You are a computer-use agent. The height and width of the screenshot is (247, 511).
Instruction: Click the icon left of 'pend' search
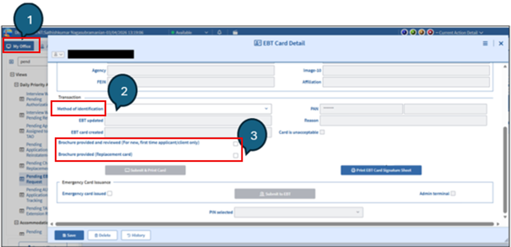click(12, 61)
